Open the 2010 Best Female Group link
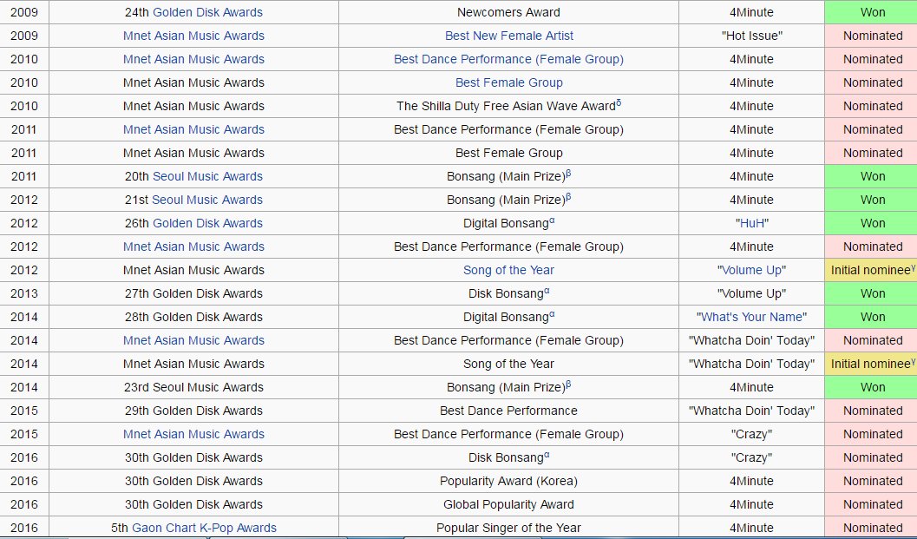 coord(508,82)
